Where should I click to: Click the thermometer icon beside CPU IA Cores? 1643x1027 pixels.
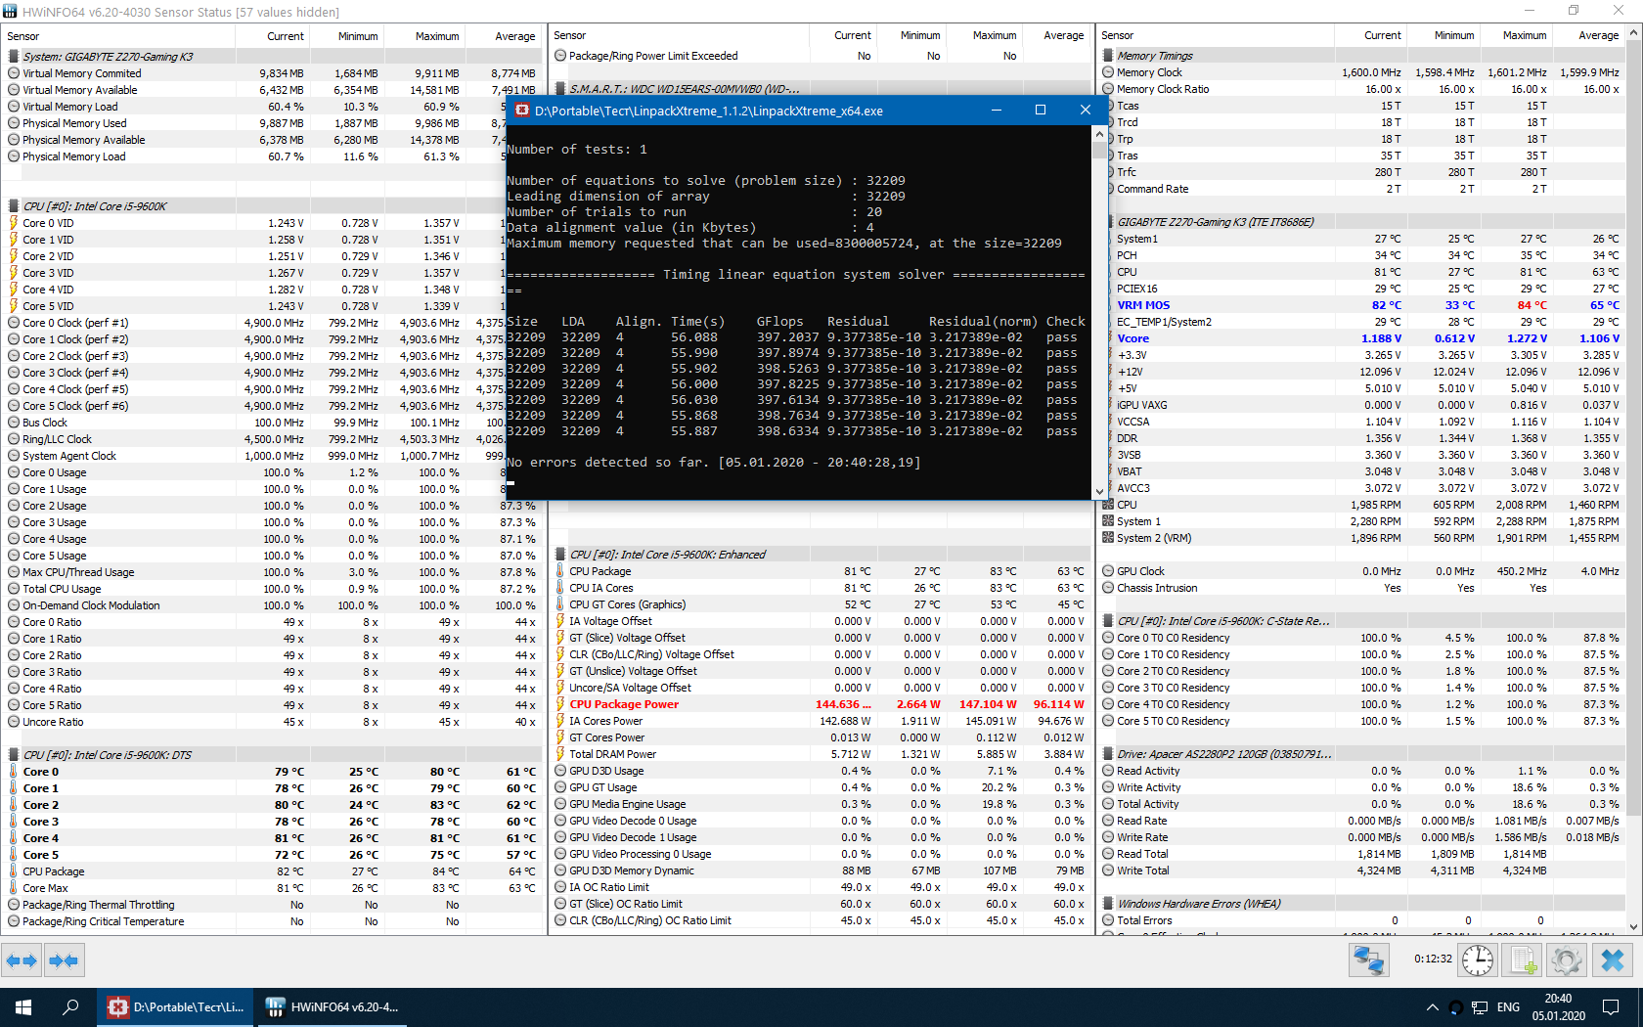[x=560, y=588]
